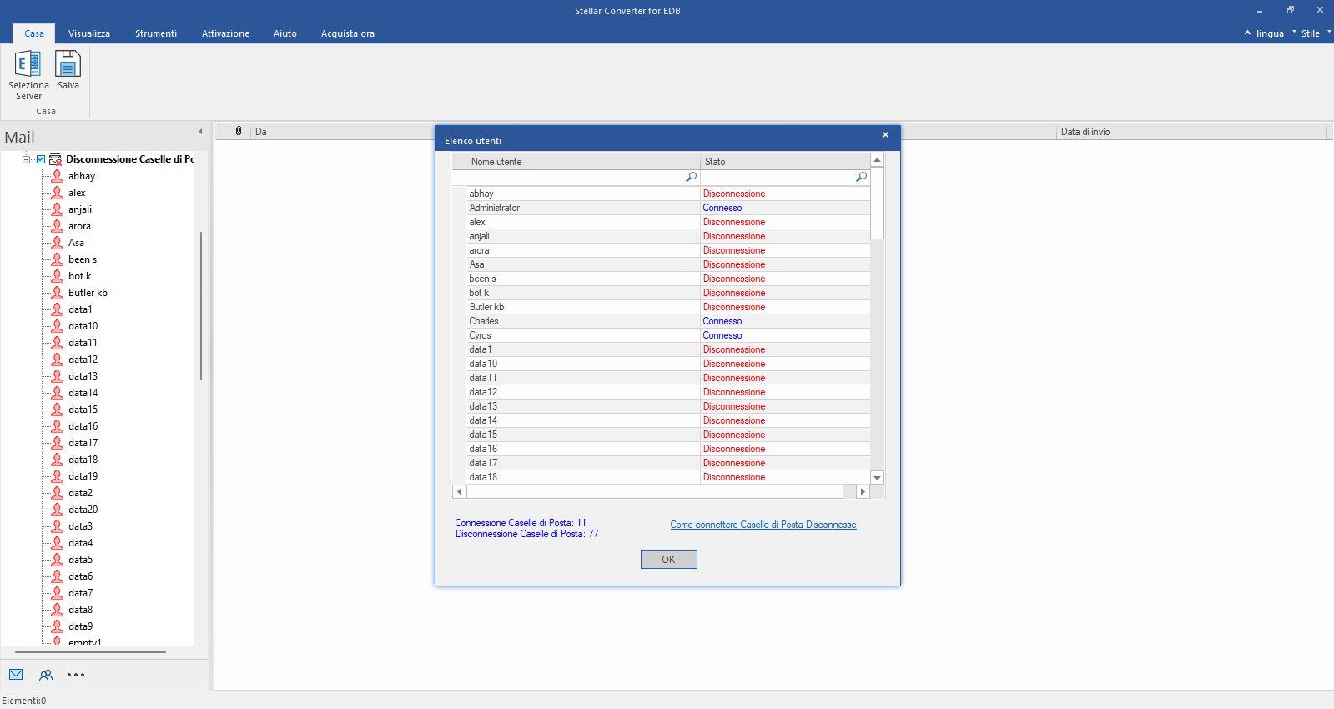The image size is (1334, 709).
Task: Click the user list vertical scrollbar thumb
Action: coord(877,203)
